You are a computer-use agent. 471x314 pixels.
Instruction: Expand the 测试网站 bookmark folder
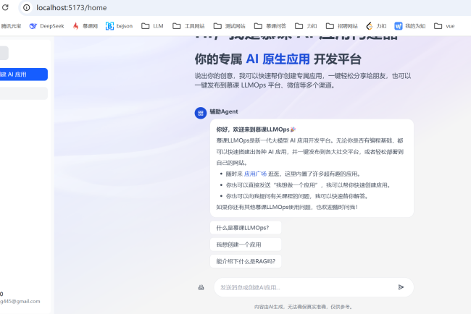[230, 26]
